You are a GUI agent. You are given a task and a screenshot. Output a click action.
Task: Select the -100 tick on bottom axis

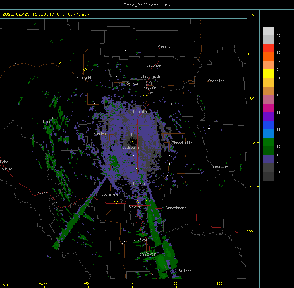coord(43,284)
